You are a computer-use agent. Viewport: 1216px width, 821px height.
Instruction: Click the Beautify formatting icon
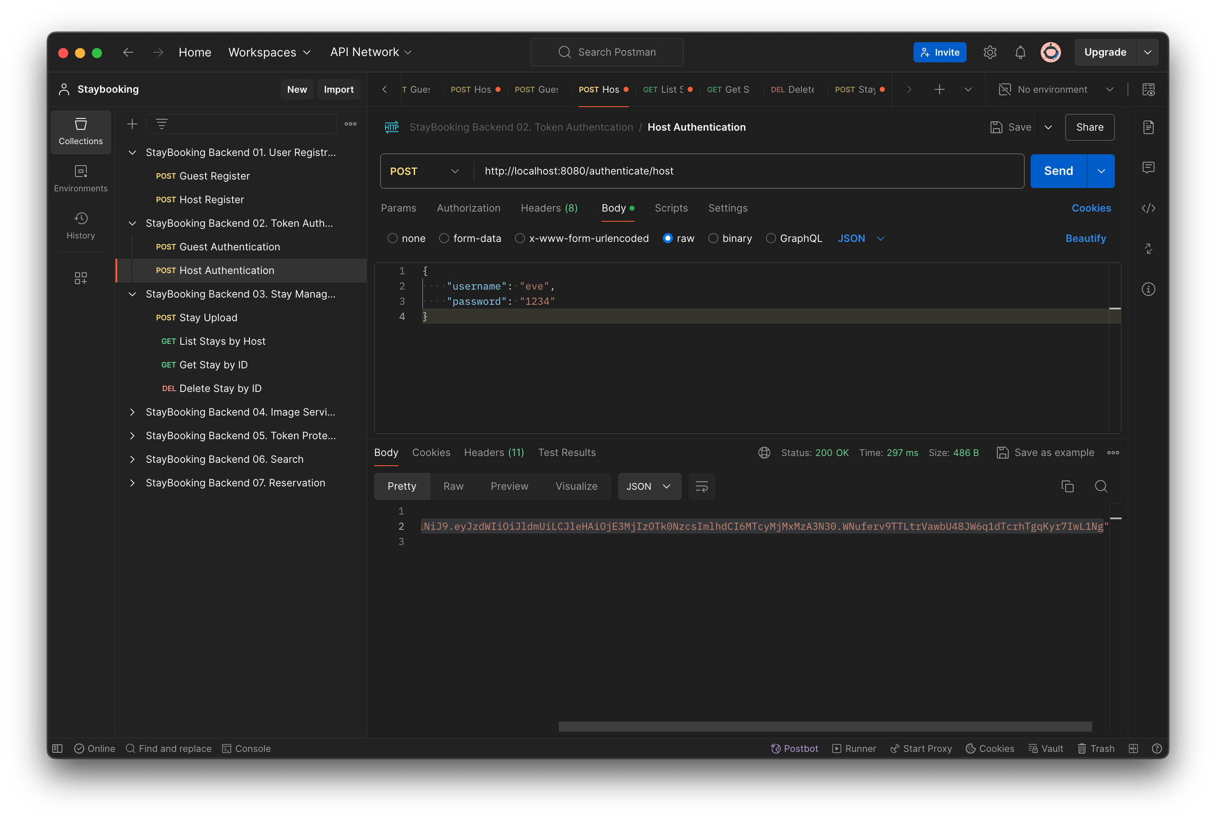click(1086, 238)
